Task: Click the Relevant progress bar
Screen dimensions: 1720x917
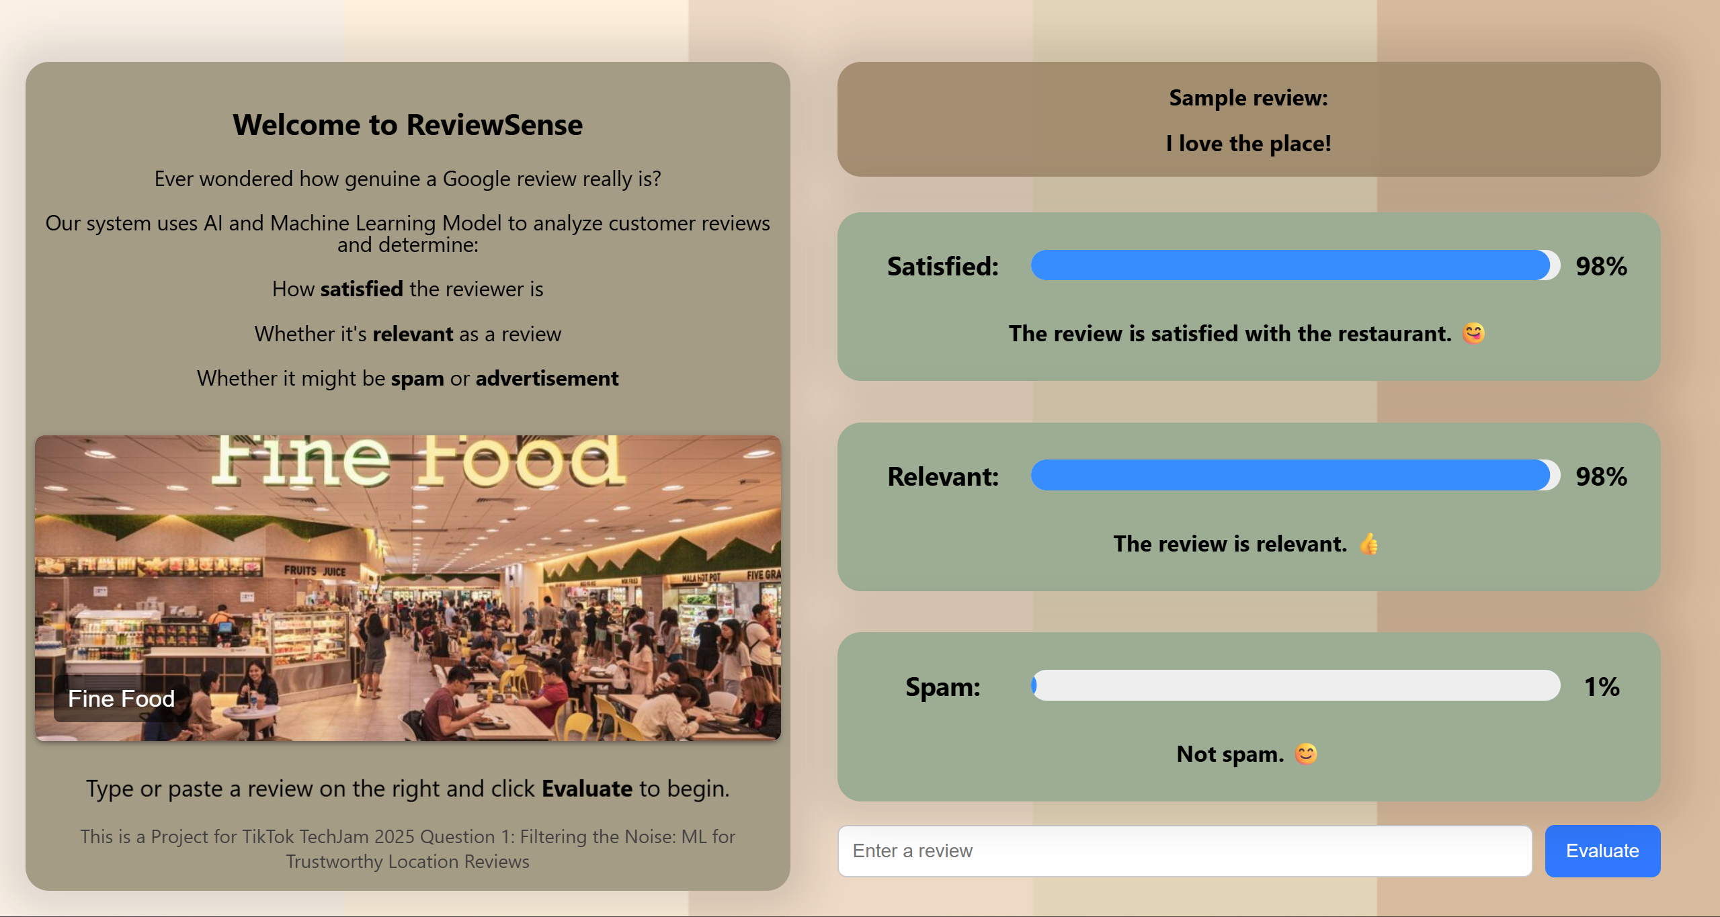Action: click(1295, 476)
